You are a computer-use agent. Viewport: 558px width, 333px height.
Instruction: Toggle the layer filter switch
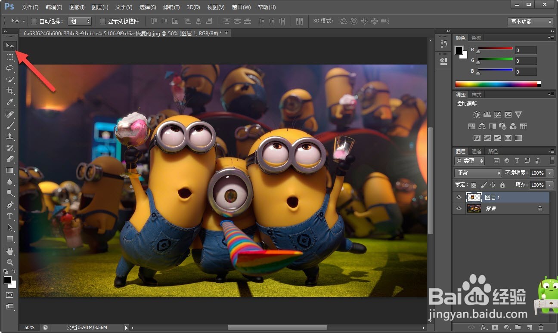[552, 160]
